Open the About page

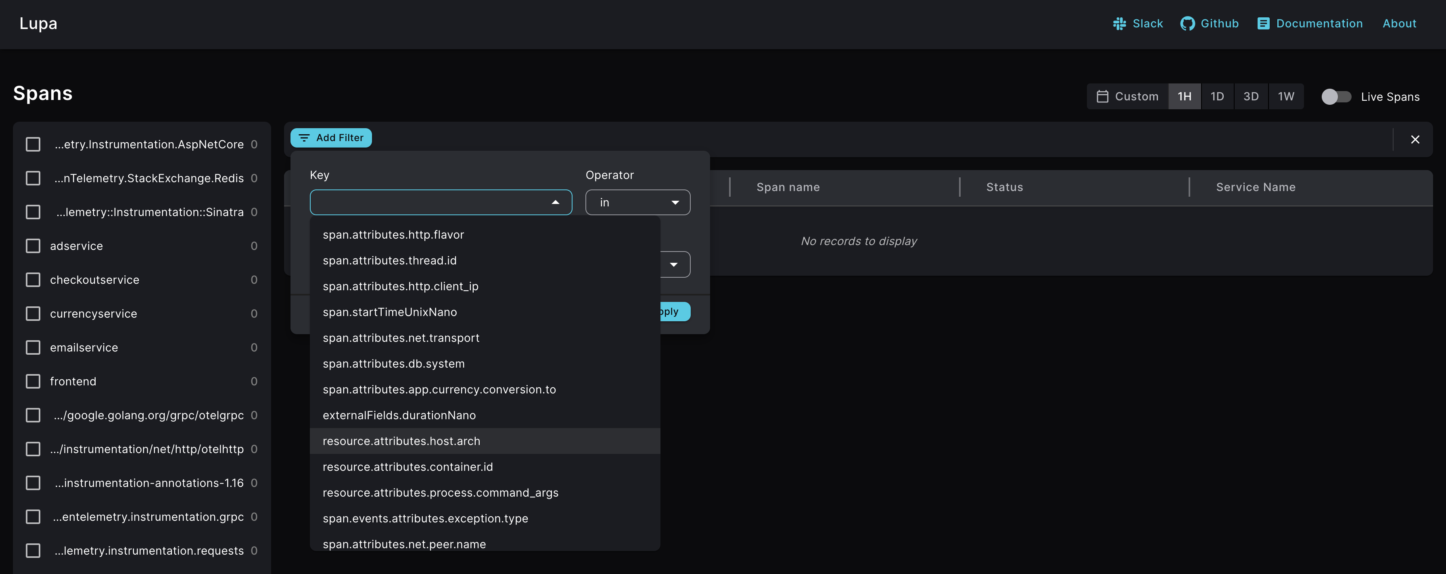click(x=1400, y=23)
